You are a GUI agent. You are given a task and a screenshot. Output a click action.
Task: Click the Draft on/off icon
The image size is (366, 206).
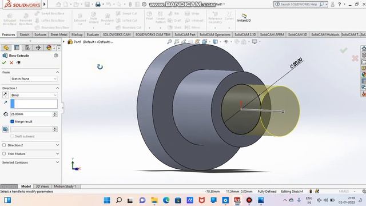coord(6,129)
